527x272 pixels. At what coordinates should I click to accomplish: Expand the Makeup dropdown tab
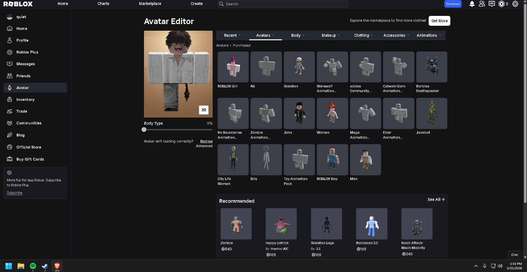(x=331, y=35)
